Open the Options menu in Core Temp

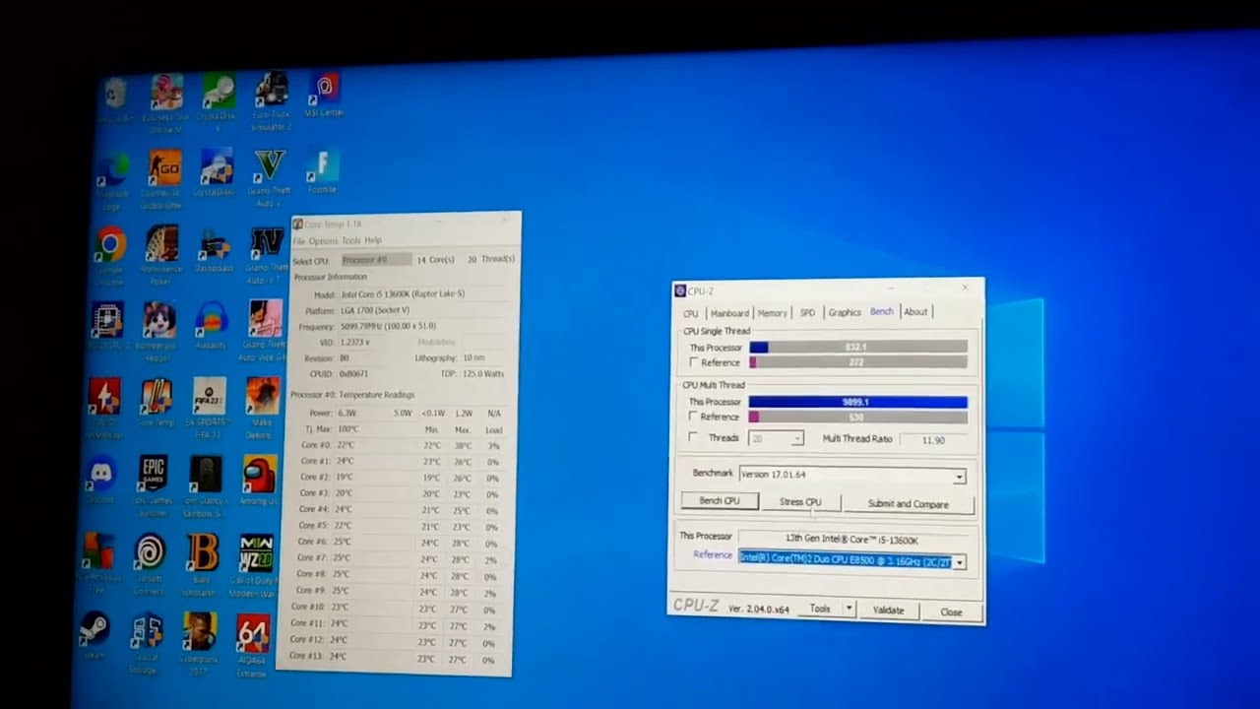pos(323,241)
